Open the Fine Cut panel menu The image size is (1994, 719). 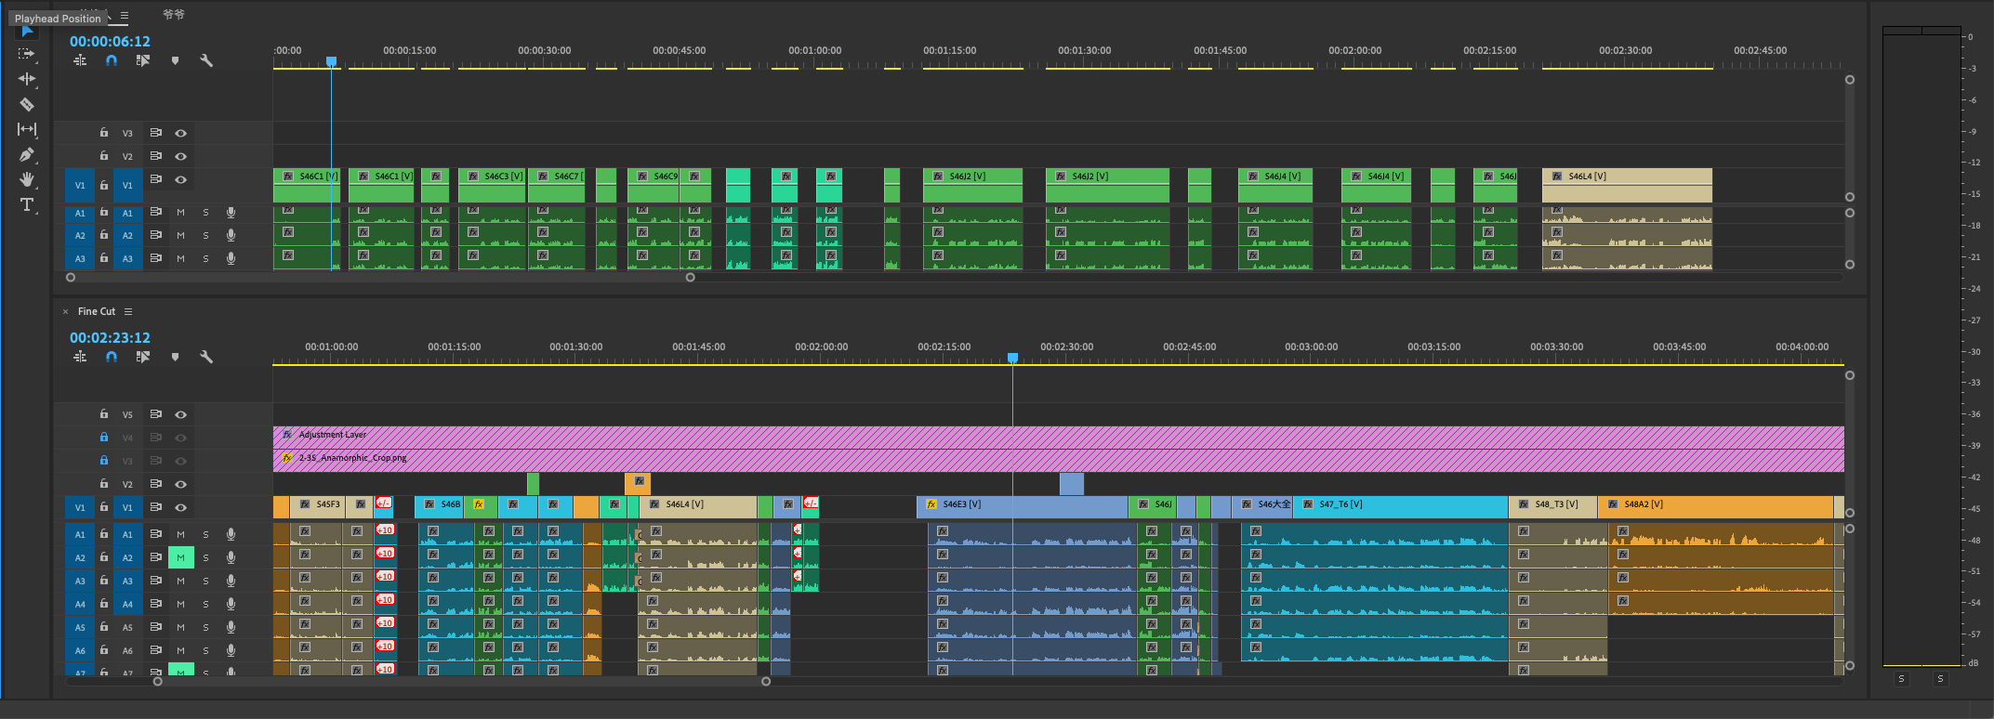tap(128, 311)
